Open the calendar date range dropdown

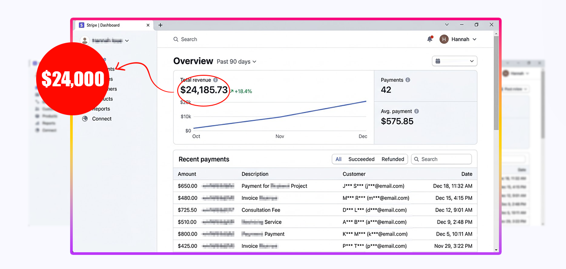(454, 61)
